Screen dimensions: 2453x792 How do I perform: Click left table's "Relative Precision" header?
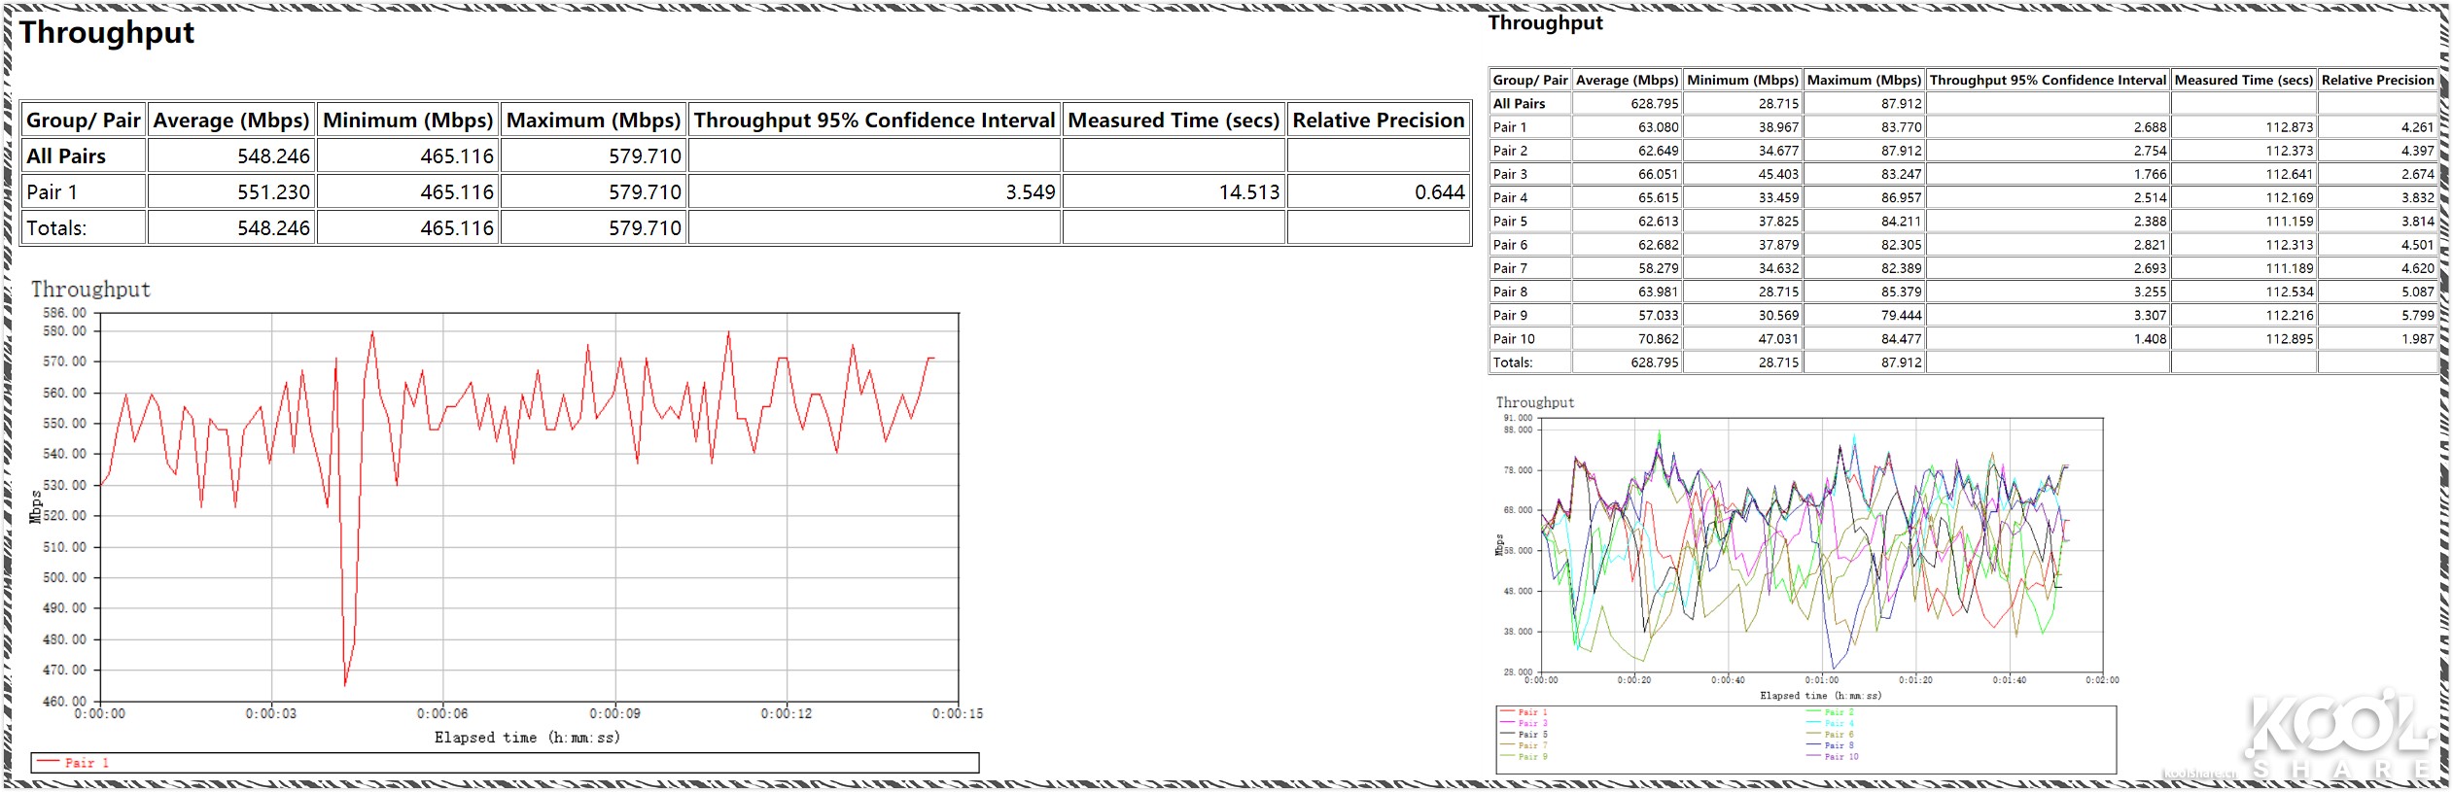(1379, 121)
